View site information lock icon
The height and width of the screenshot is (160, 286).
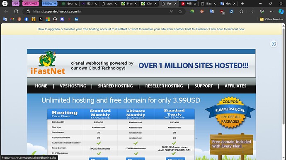click(x=28, y=12)
